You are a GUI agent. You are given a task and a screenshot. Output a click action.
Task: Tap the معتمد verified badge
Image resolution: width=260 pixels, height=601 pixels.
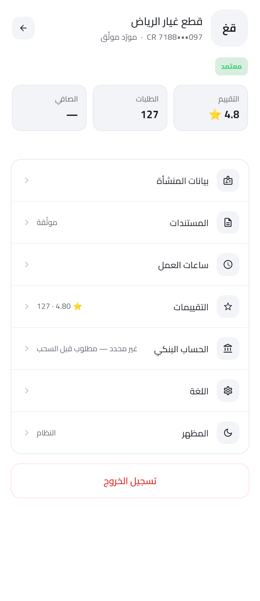coord(231,66)
